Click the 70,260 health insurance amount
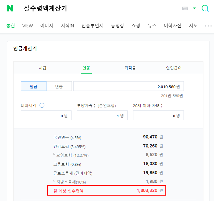The width and height of the screenshot is (214, 201). [150, 146]
